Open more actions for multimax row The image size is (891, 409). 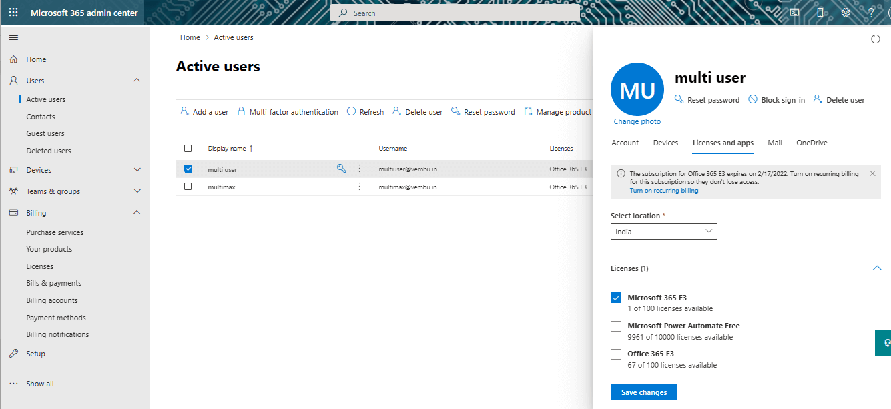(360, 187)
